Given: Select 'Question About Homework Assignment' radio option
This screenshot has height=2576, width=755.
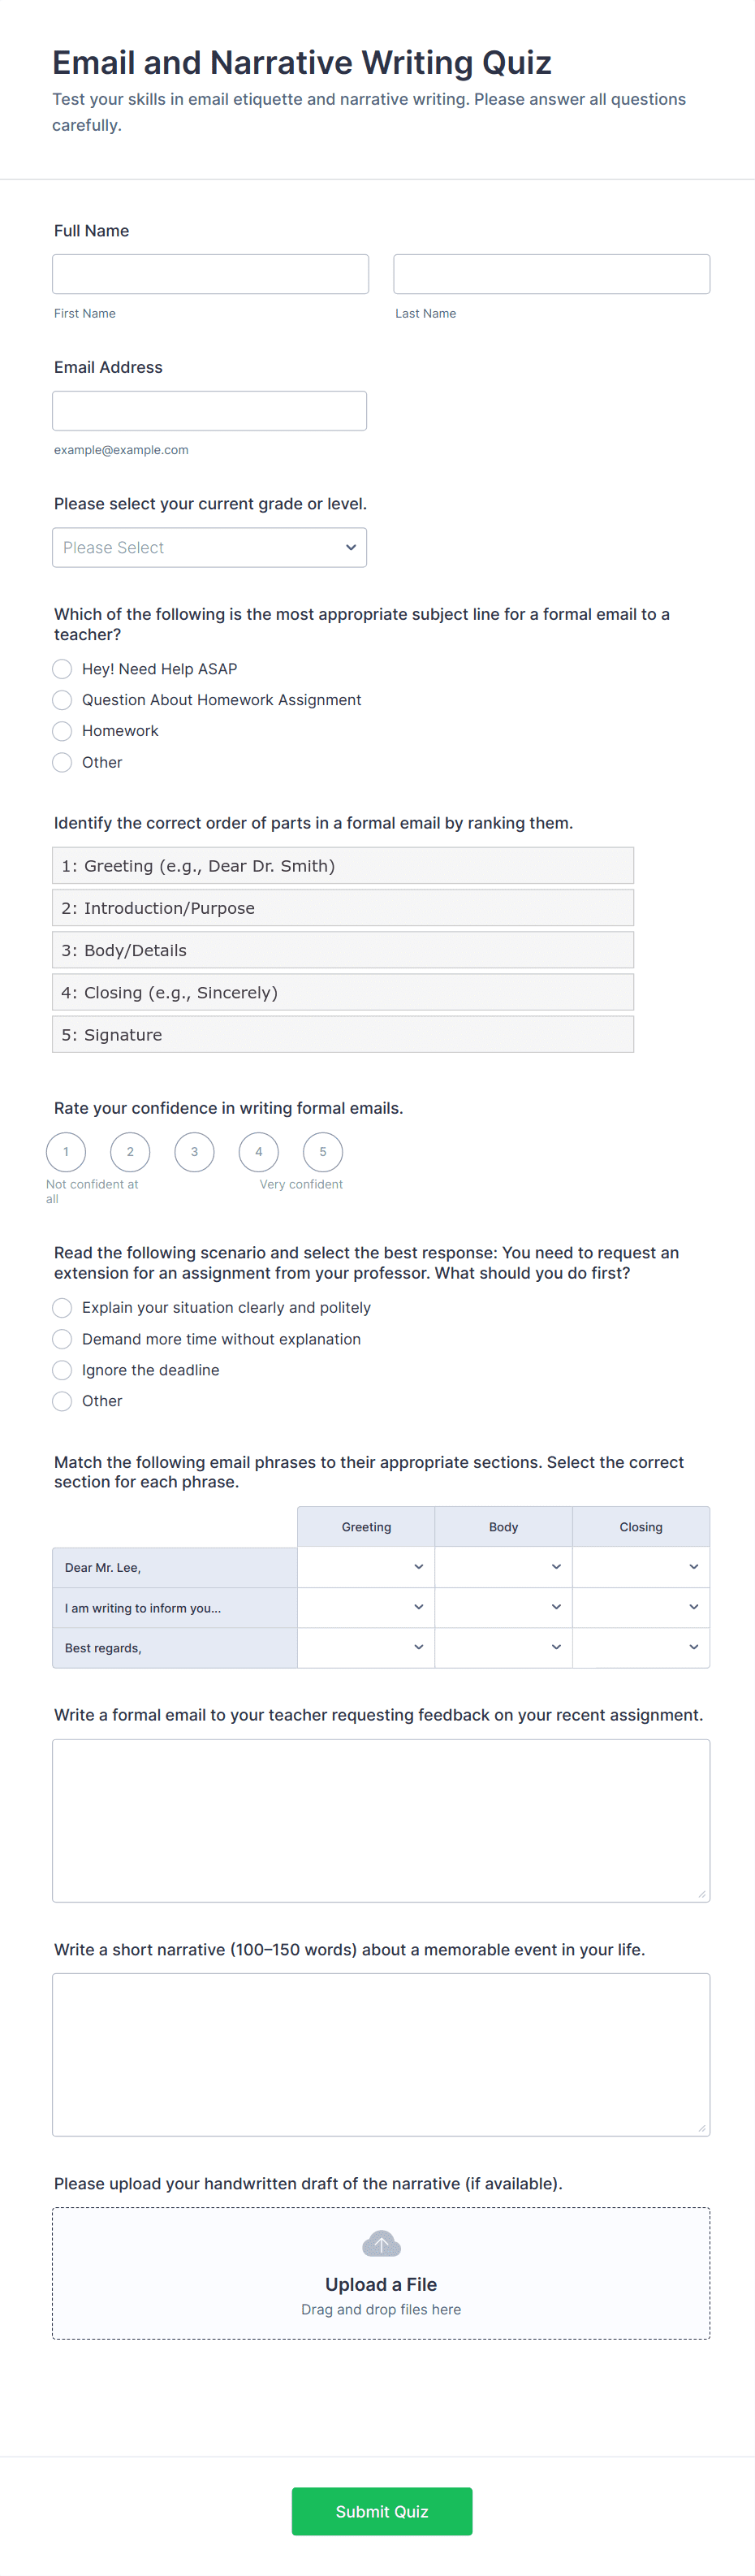Looking at the screenshot, I should tap(62, 700).
